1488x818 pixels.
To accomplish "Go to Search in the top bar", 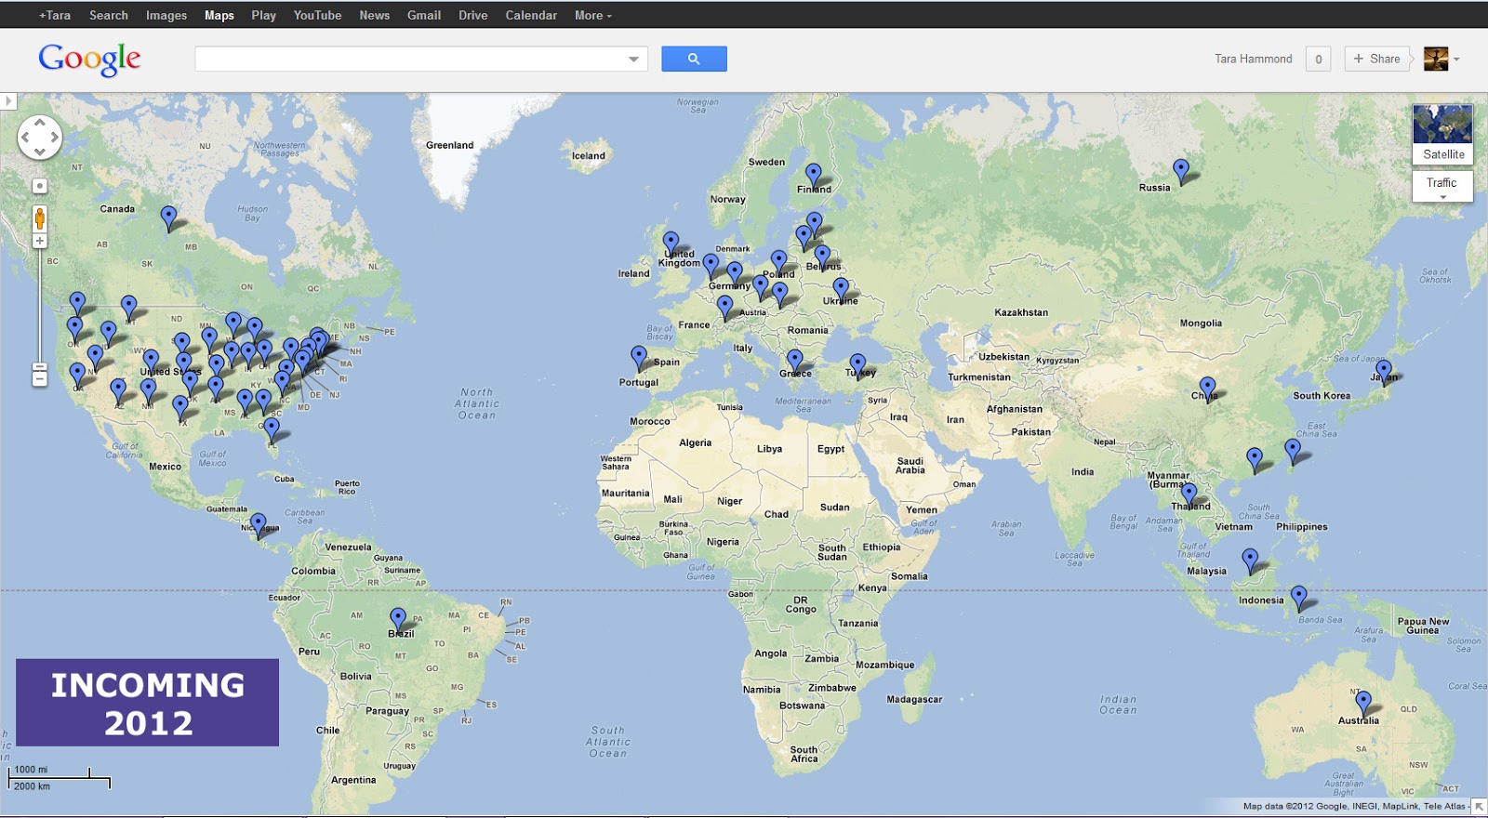I will [x=109, y=15].
